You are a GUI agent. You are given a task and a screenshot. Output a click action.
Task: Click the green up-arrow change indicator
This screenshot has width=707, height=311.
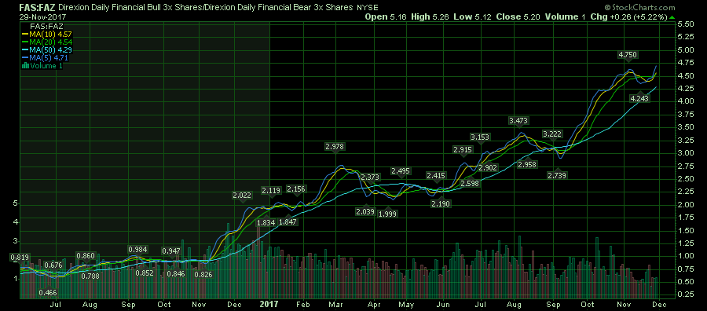pos(672,17)
